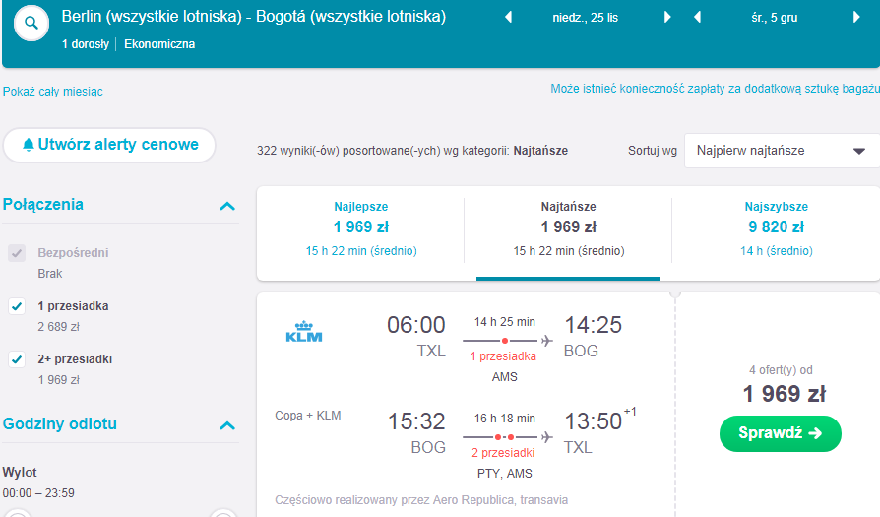
Task: Click the KLM airline logo
Action: (x=303, y=331)
